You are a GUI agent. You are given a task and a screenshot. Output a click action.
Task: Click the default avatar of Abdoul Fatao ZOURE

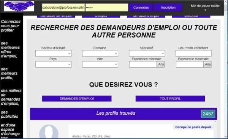49,131
